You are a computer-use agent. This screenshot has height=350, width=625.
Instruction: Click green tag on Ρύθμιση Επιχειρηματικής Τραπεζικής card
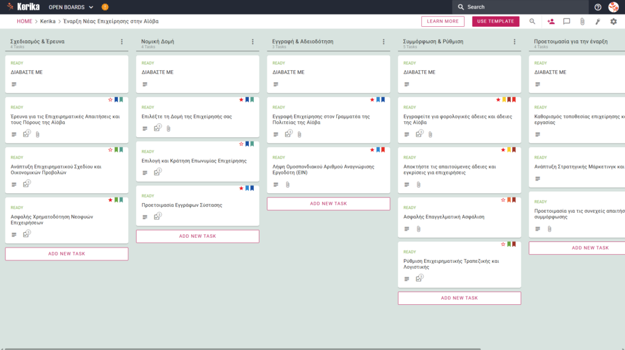pos(509,244)
